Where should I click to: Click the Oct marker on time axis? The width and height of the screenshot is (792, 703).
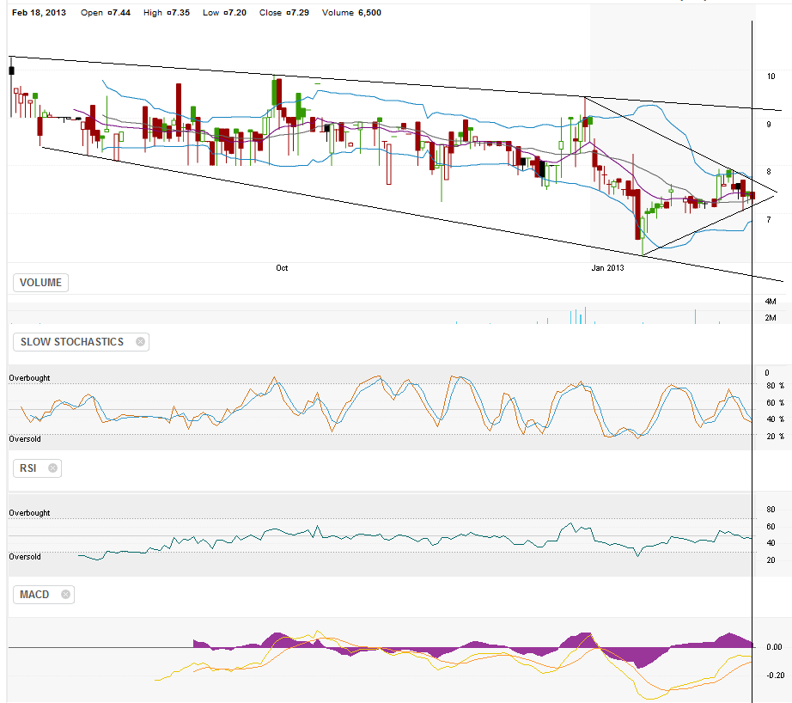pyautogui.click(x=282, y=268)
